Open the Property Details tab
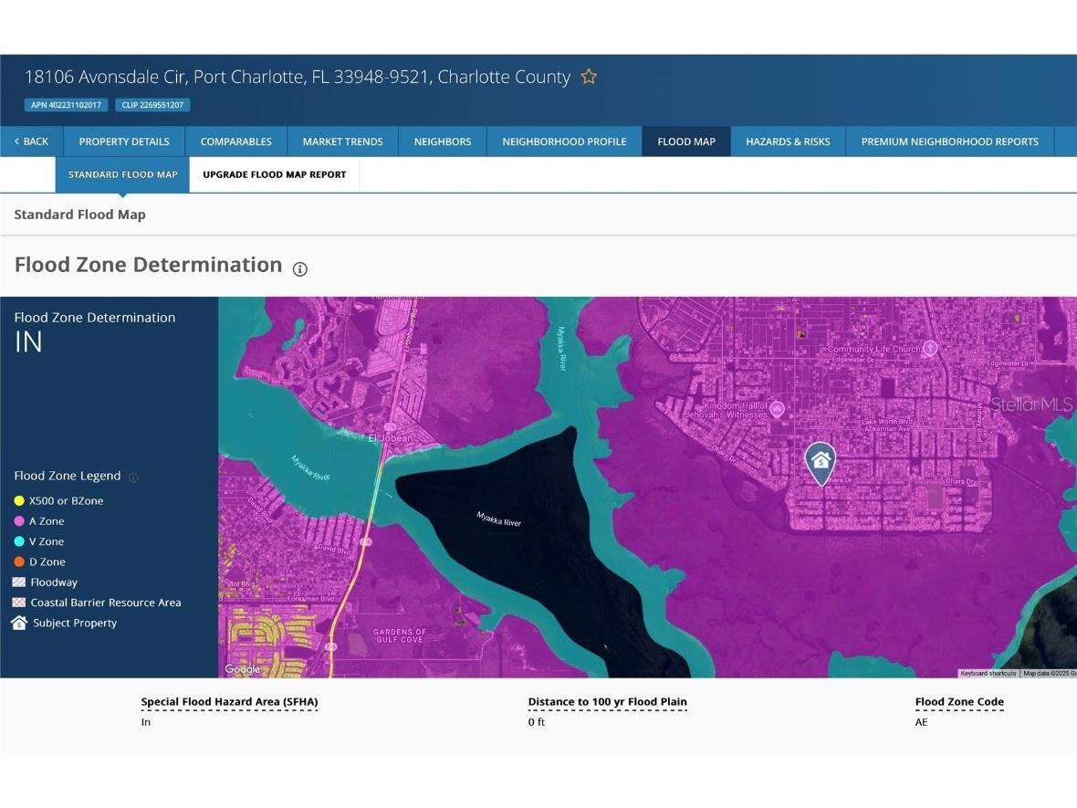Image resolution: width=1077 pixels, height=808 pixels. click(x=124, y=142)
